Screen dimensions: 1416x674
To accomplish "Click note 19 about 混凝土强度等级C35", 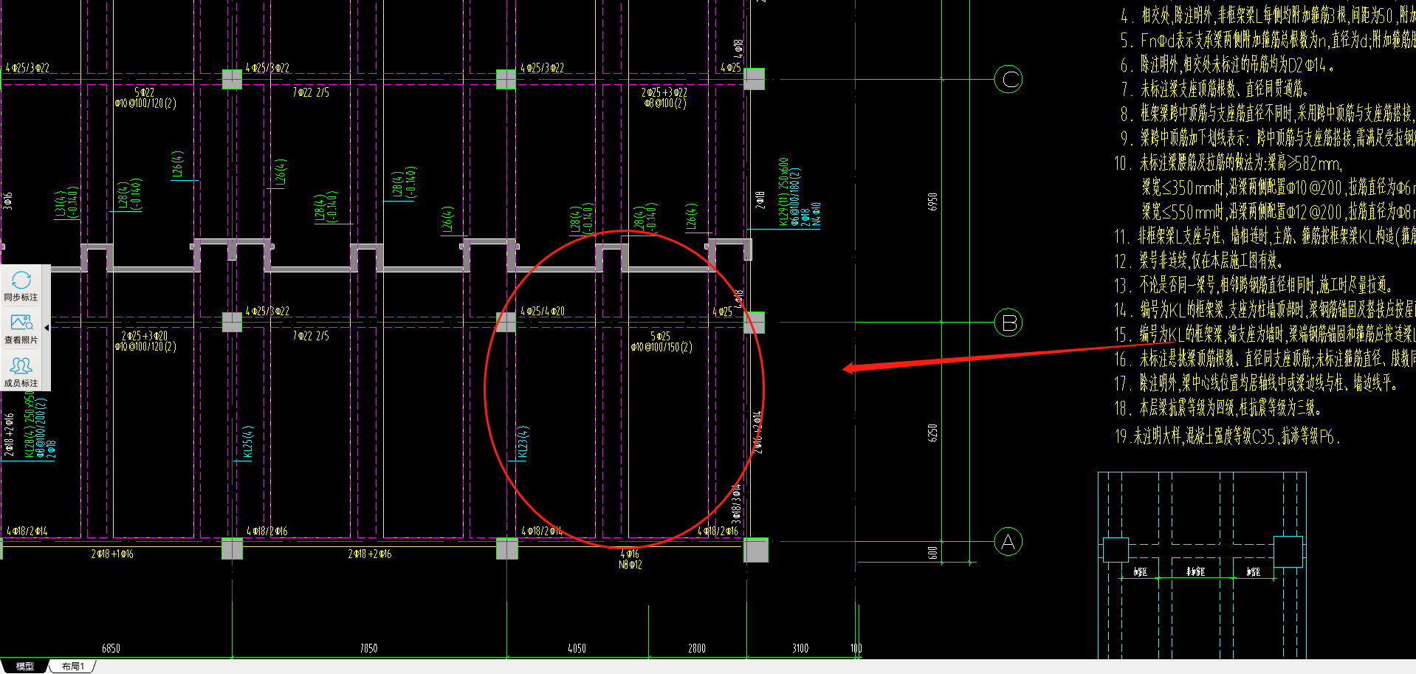I will [1226, 436].
